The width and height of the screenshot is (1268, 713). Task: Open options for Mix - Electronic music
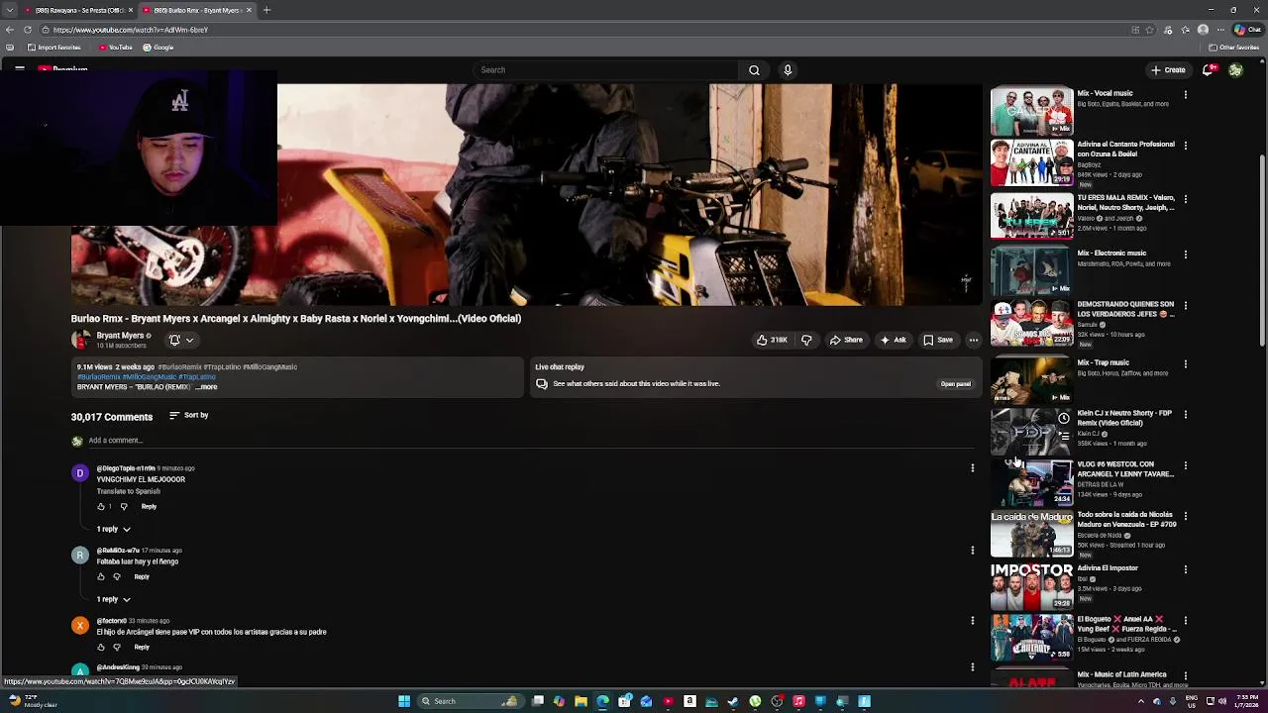(x=1185, y=254)
